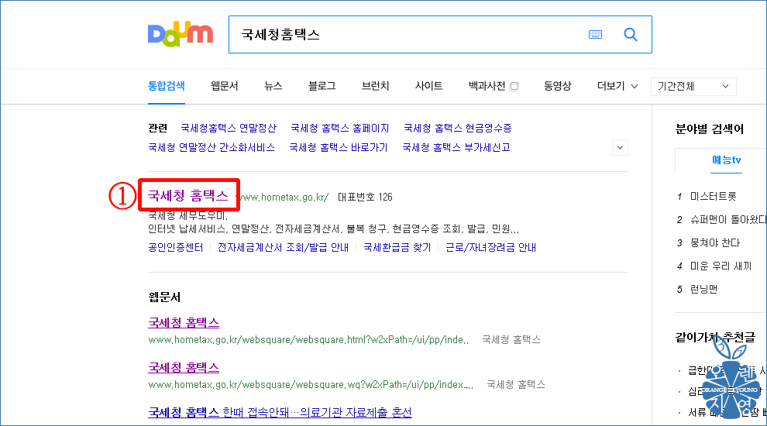Click related search 국세청홈택스 연말정산
This screenshot has width=767, height=426.
tap(229, 128)
